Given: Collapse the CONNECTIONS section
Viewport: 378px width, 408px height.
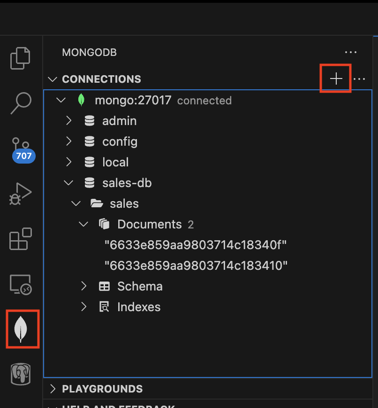Looking at the screenshot, I should point(53,79).
